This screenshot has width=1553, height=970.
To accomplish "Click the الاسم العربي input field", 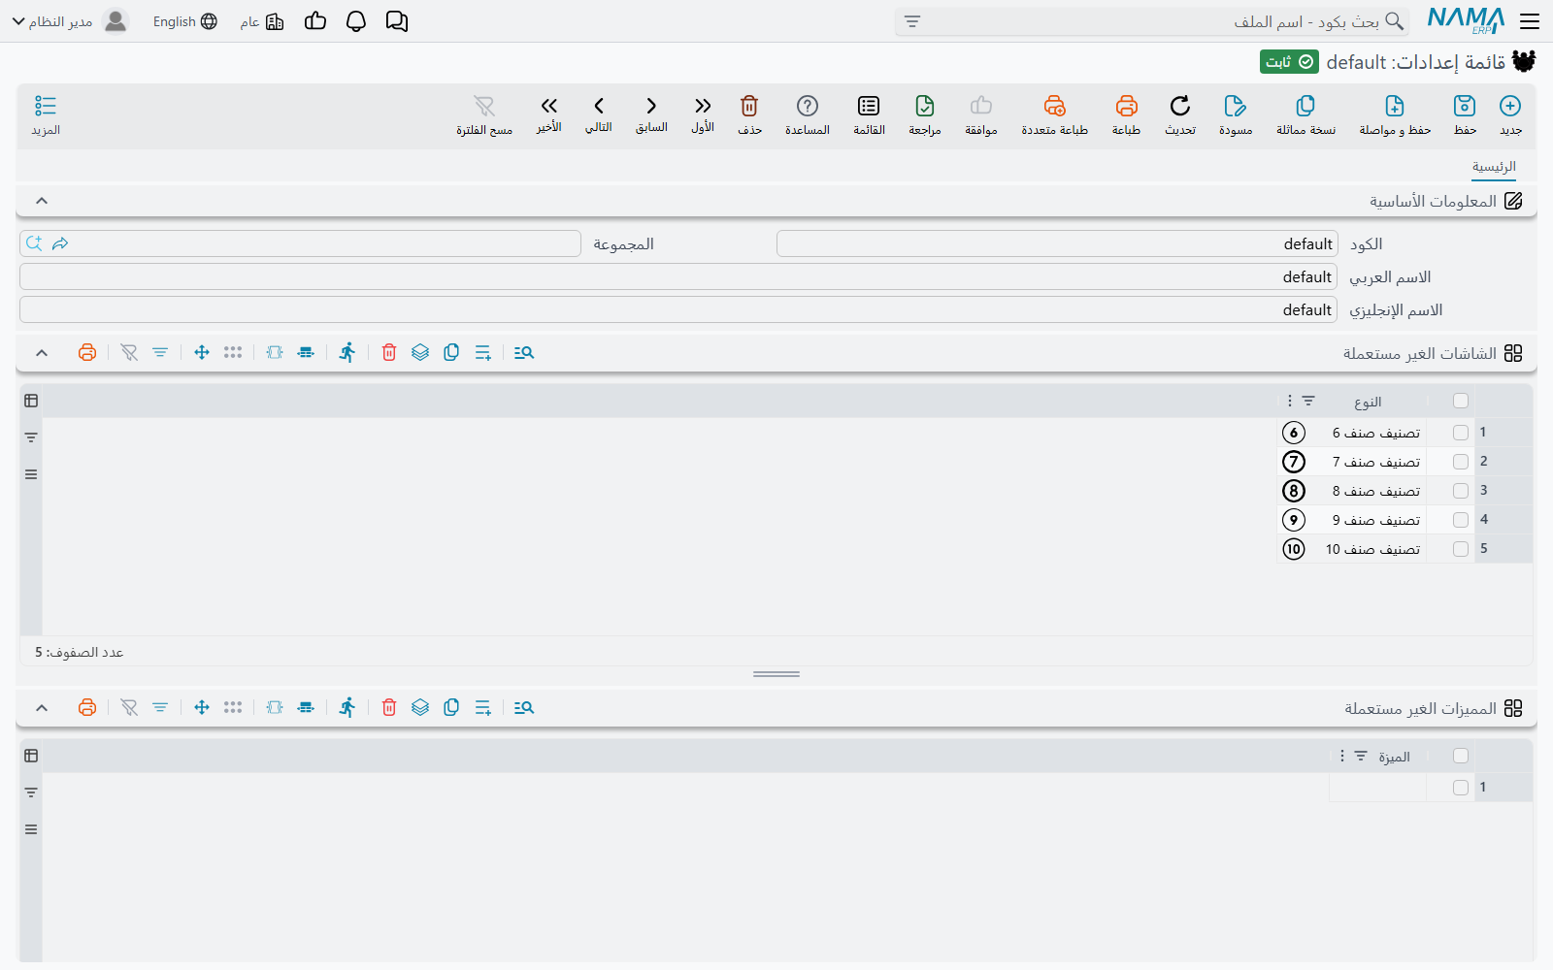I will 678,277.
